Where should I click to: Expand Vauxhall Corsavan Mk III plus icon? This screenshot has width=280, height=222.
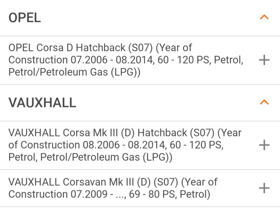pos(264,188)
